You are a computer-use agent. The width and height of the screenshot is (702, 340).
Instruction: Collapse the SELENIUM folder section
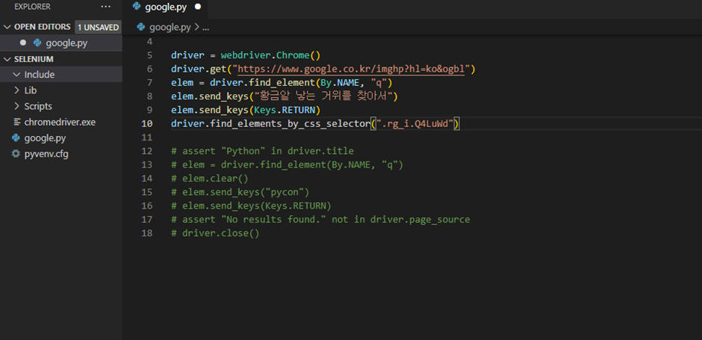point(7,59)
